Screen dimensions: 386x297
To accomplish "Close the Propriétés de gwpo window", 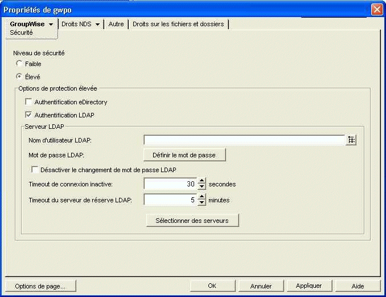I will click(377, 10).
